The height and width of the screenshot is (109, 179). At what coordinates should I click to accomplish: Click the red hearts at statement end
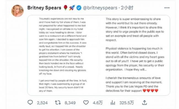point(150,91)
